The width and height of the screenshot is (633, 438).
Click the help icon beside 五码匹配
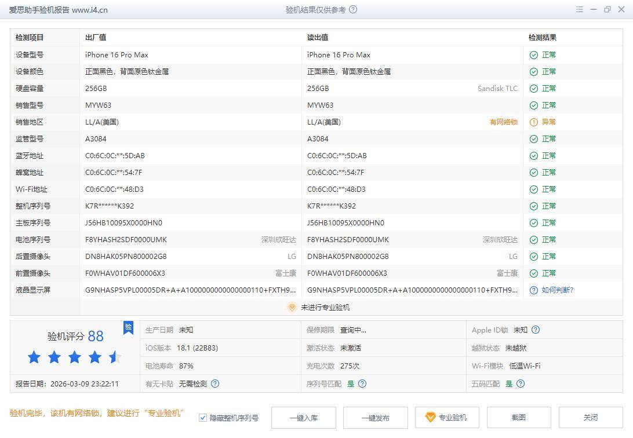[521, 384]
